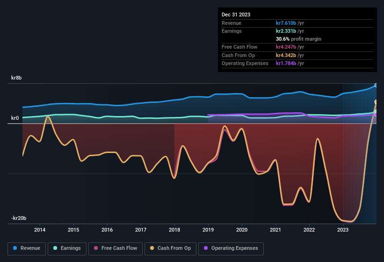The height and width of the screenshot is (262, 384).
Task: Click the 30.6% profit margin text
Action: point(298,39)
